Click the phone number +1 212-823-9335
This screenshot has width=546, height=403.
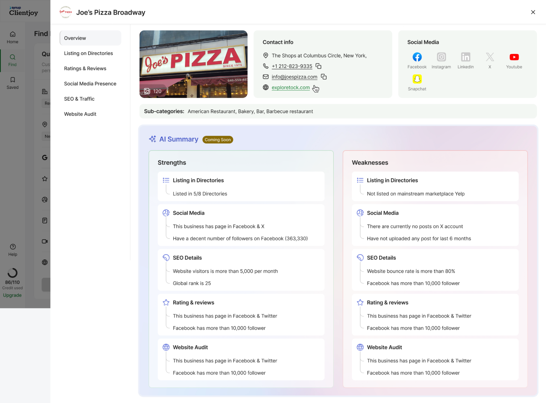[x=292, y=66]
